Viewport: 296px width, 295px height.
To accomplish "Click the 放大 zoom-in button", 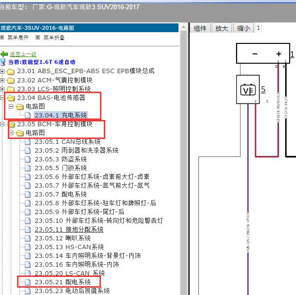I will [x=221, y=28].
